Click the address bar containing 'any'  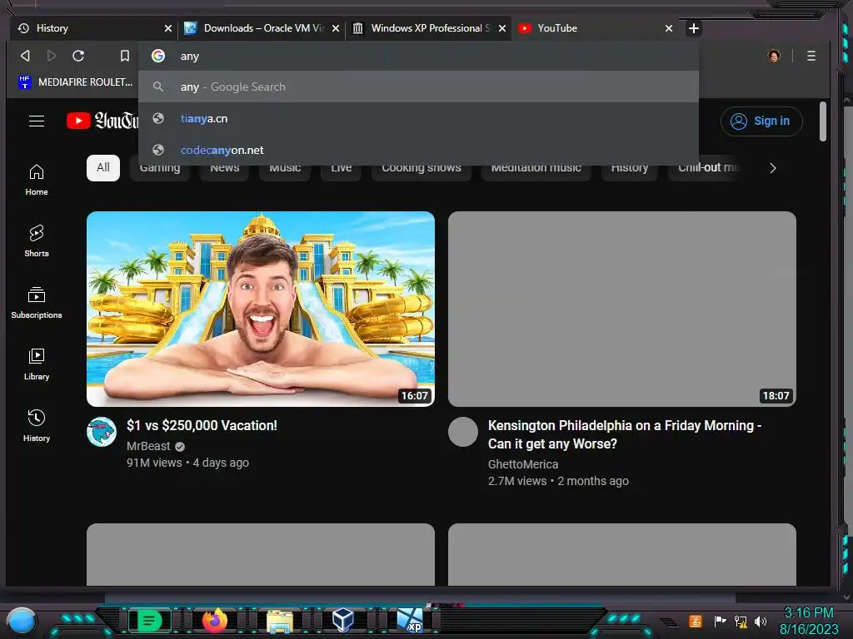(418, 56)
